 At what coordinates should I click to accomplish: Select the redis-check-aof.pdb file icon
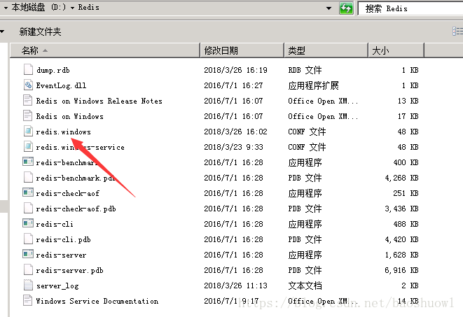28,208
